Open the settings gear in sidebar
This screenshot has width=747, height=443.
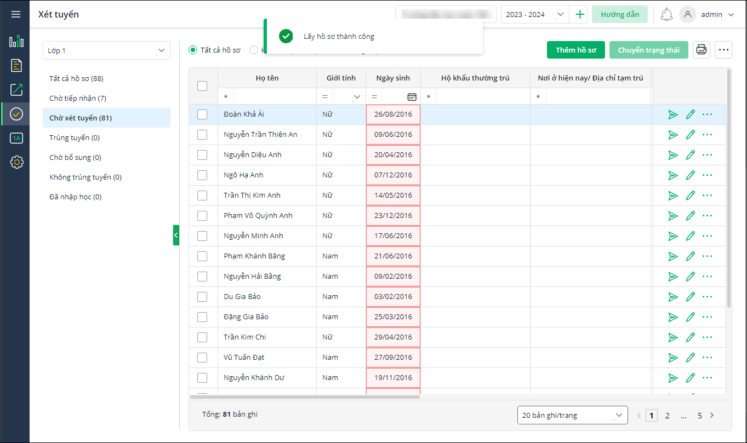point(16,162)
